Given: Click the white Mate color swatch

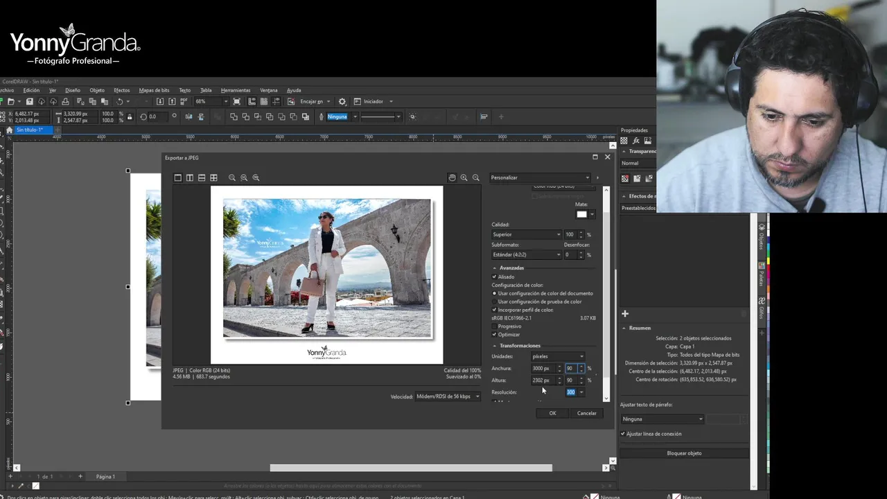Looking at the screenshot, I should 581,214.
